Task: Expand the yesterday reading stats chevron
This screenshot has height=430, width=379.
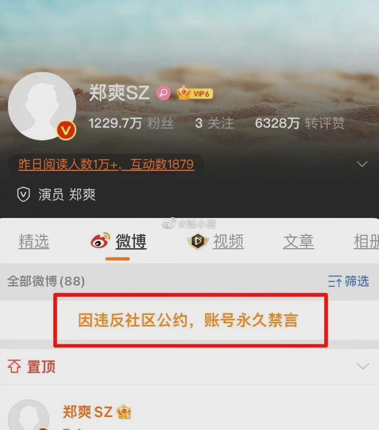Action: click(x=362, y=164)
